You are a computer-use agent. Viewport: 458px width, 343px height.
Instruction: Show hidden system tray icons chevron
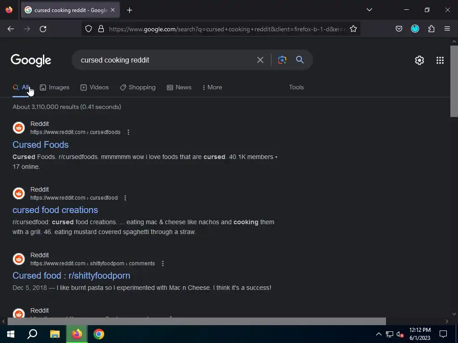(x=378, y=334)
